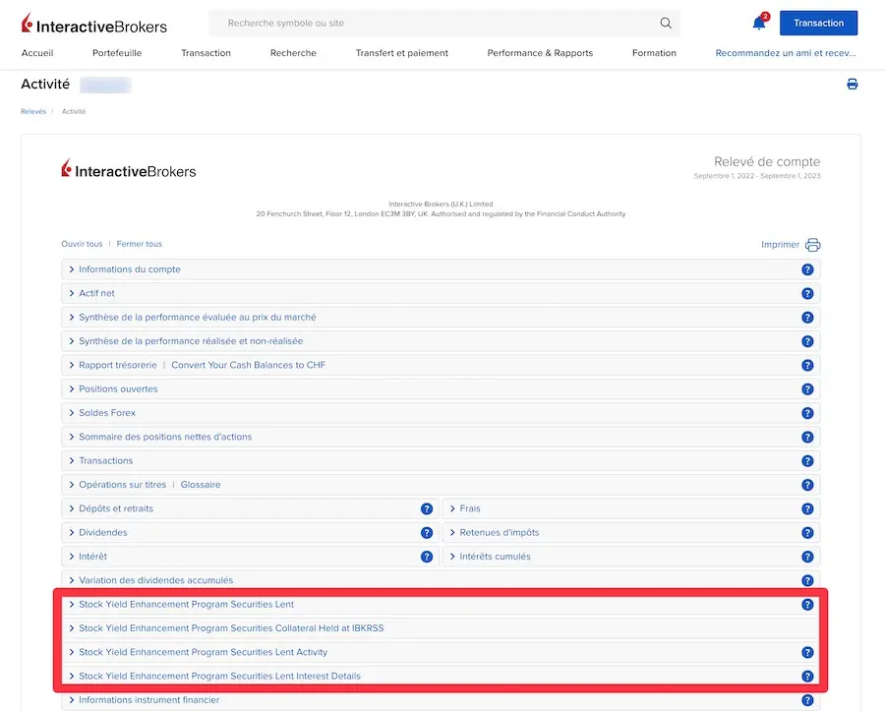Image resolution: width=885 pixels, height=711 pixels.
Task: Click the printer icon beside Activité header
Action: [852, 85]
